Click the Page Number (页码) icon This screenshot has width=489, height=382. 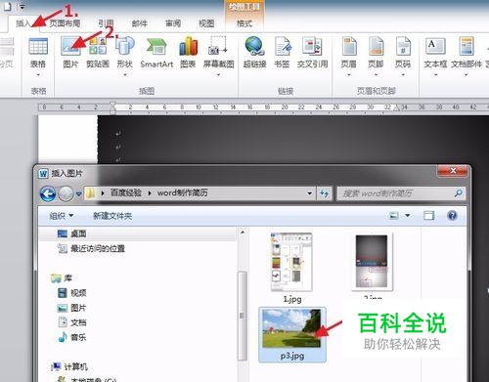coord(403,46)
